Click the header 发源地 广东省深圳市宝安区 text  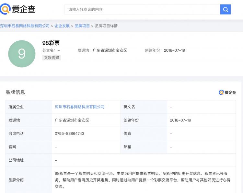(110, 50)
